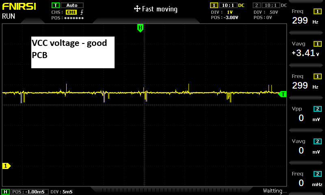Click channel 1 DC coupling label
This screenshot has height=195, width=325.
click(241, 5)
